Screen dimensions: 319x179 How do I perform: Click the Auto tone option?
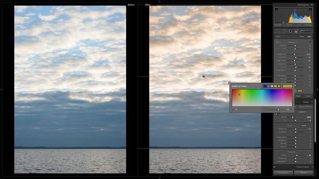click(x=304, y=126)
